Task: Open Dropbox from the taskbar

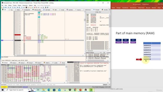Action: pyautogui.click(x=70, y=90)
